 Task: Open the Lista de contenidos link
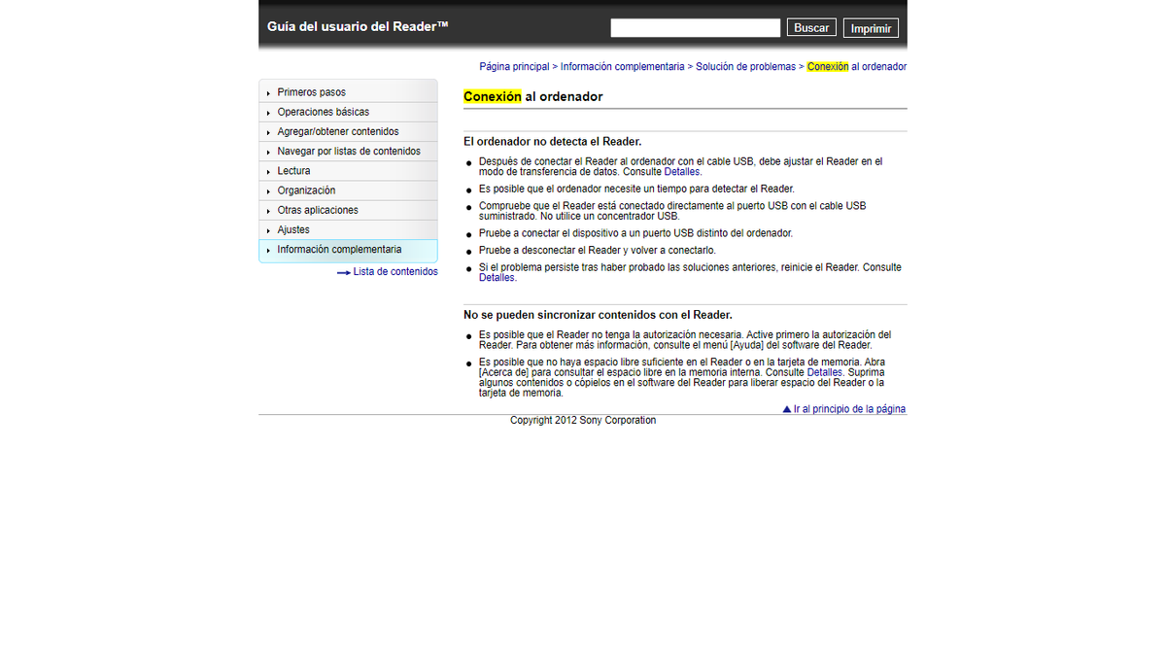394,272
